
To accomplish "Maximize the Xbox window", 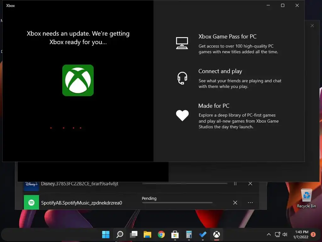I will (x=283, y=5).
